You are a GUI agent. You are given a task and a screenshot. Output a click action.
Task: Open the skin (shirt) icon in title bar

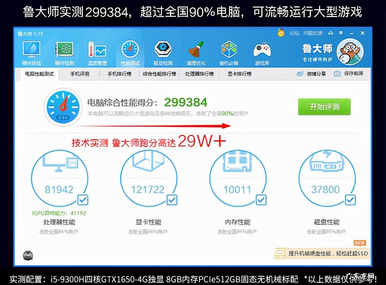pos(331,33)
